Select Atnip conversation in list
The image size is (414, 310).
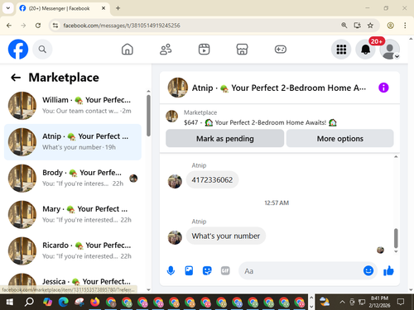tap(73, 142)
